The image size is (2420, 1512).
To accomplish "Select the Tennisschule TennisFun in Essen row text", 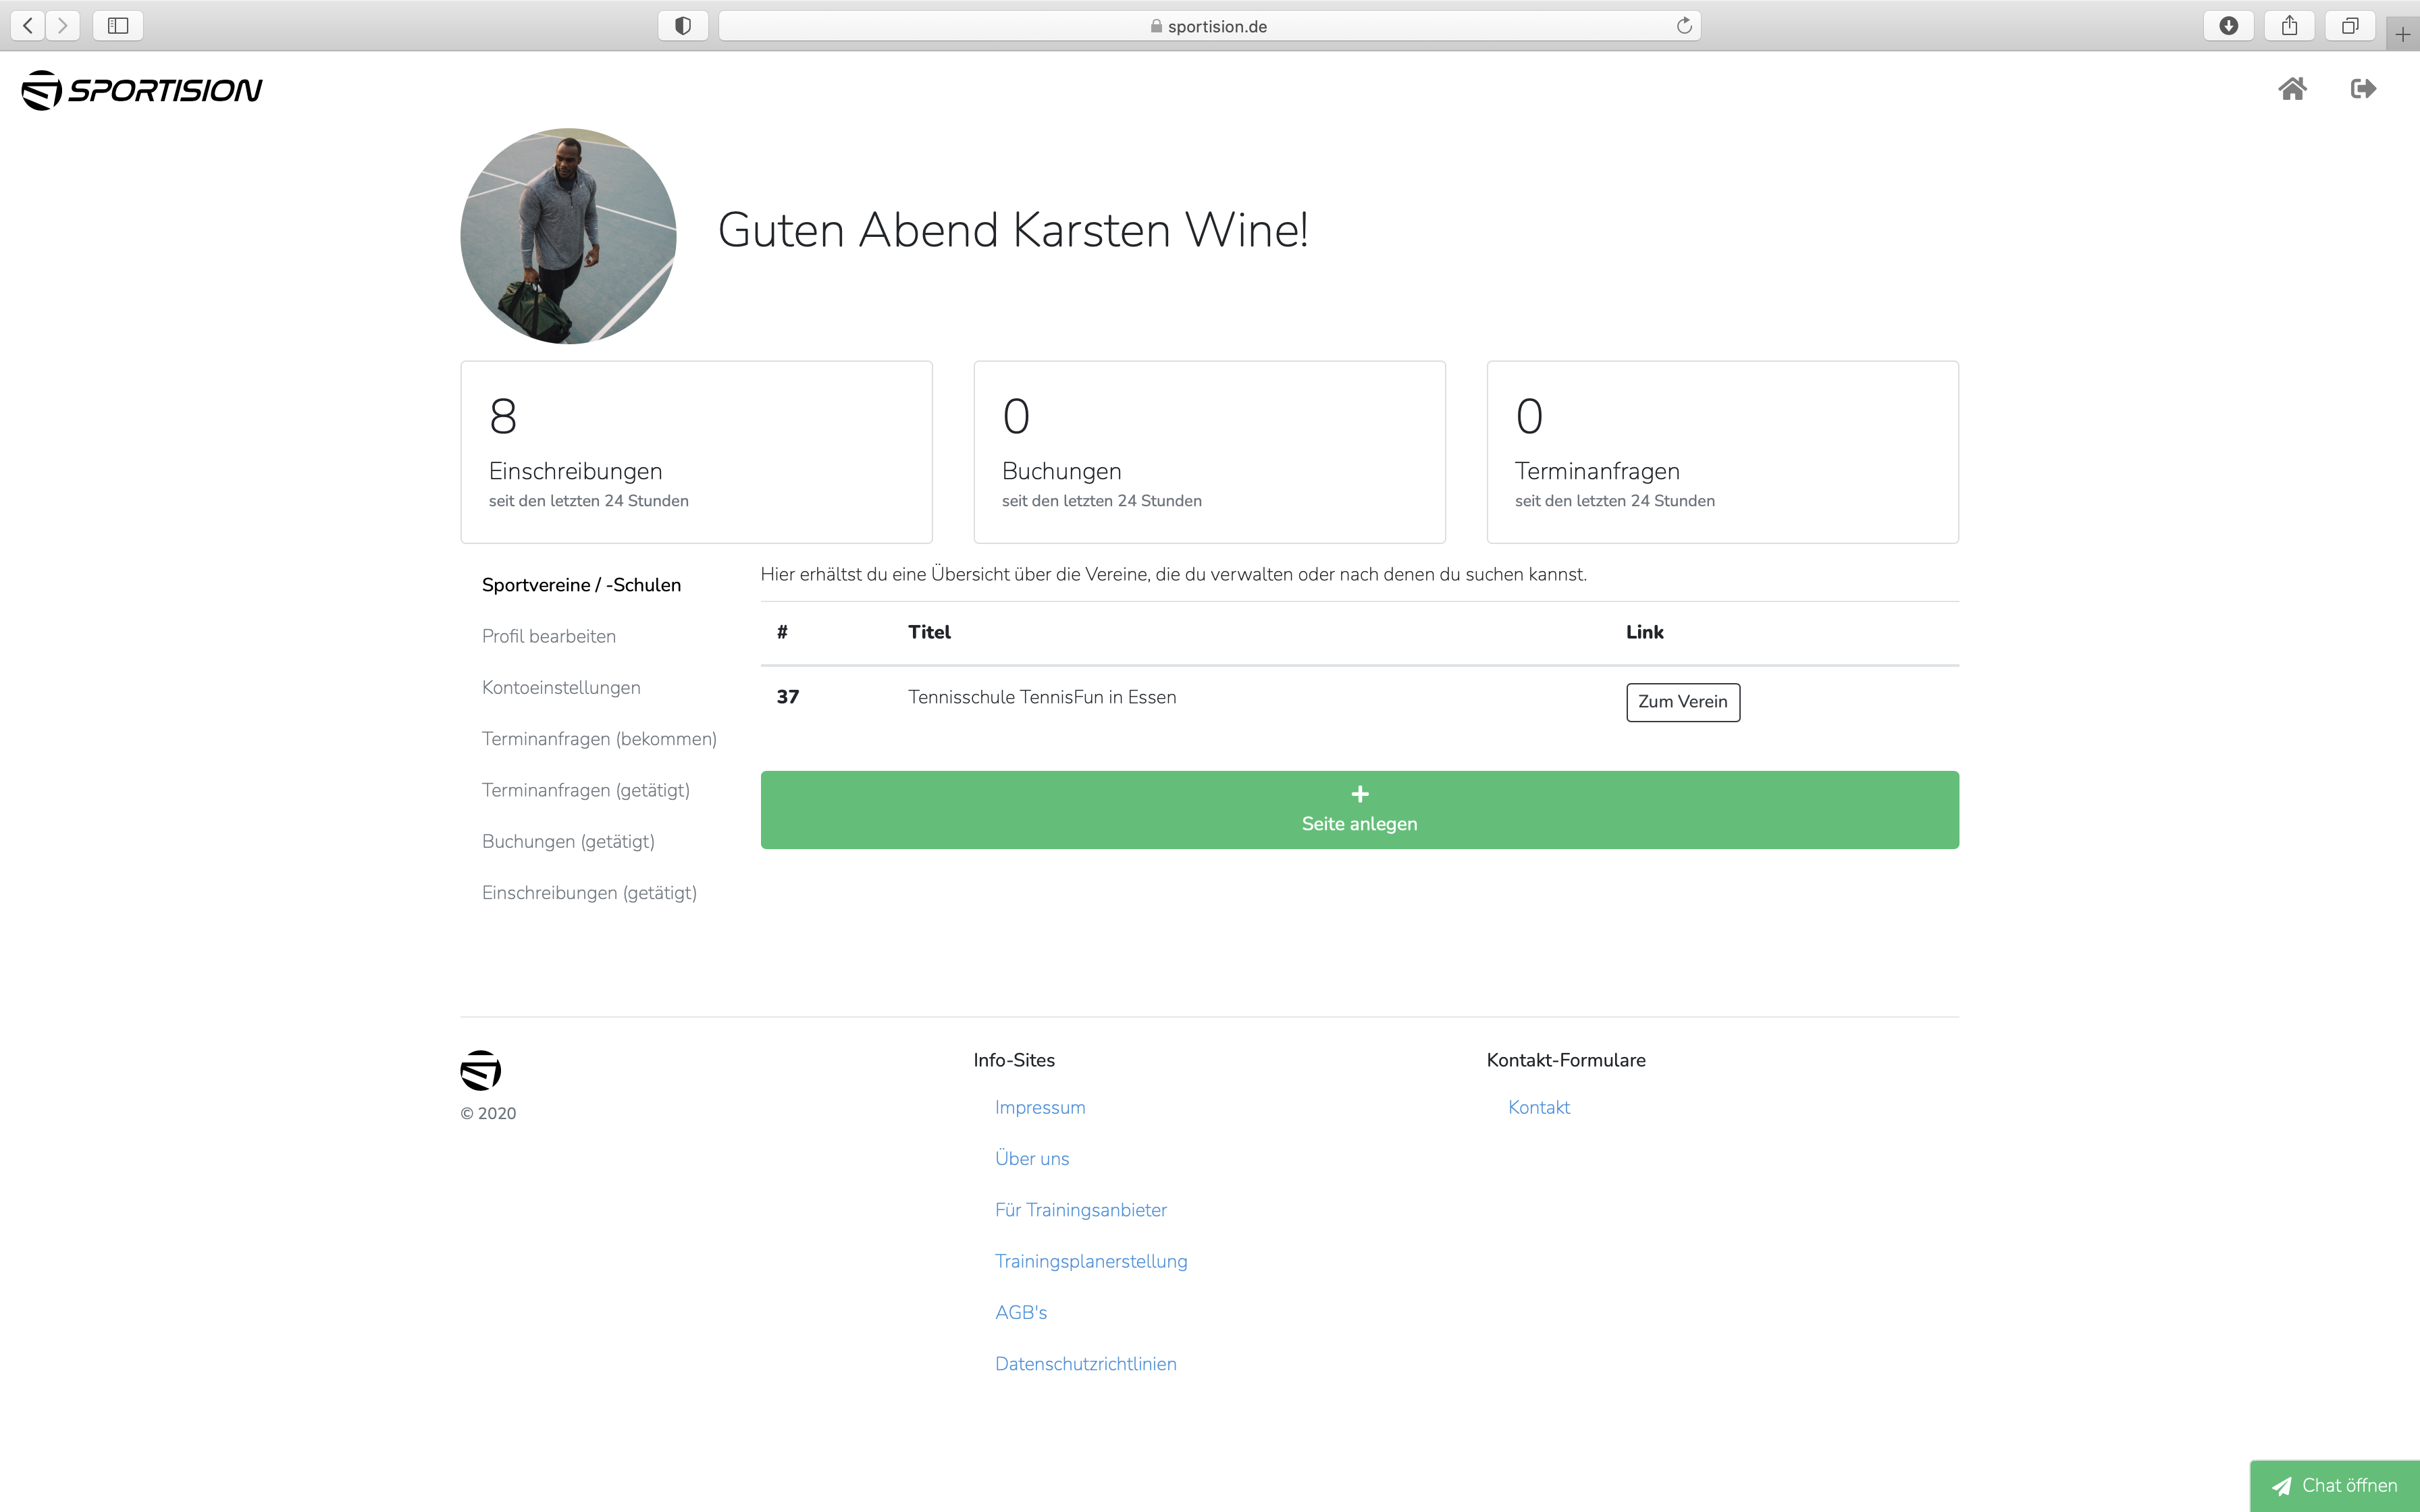I will tap(1042, 697).
